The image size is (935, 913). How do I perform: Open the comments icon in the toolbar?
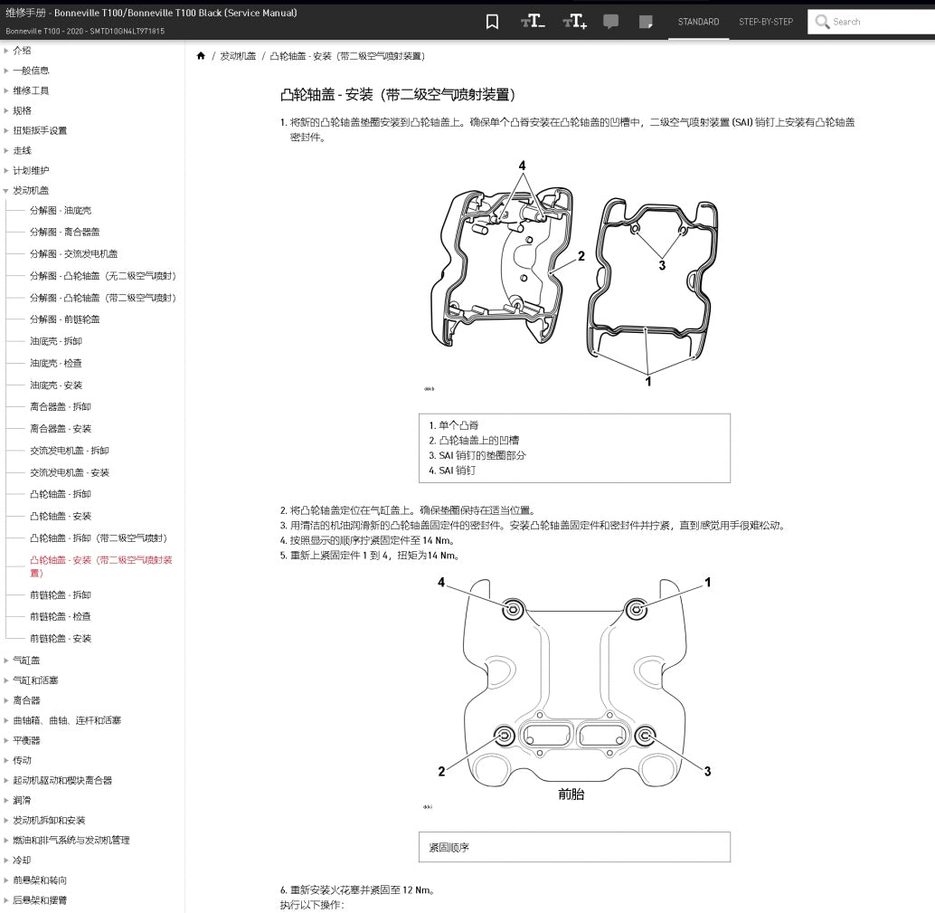click(610, 21)
